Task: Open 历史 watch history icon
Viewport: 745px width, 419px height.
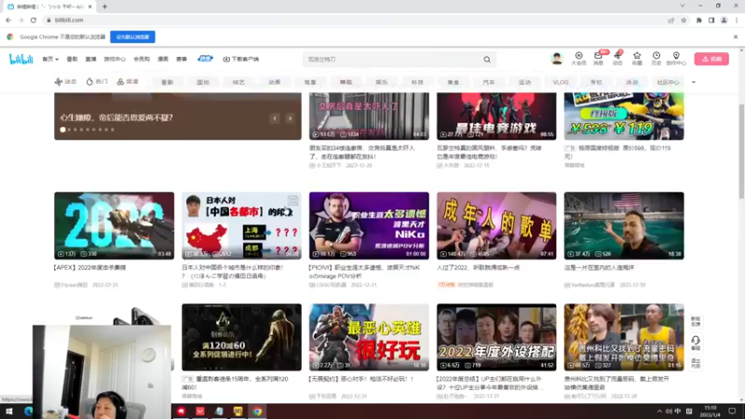Action: click(657, 59)
